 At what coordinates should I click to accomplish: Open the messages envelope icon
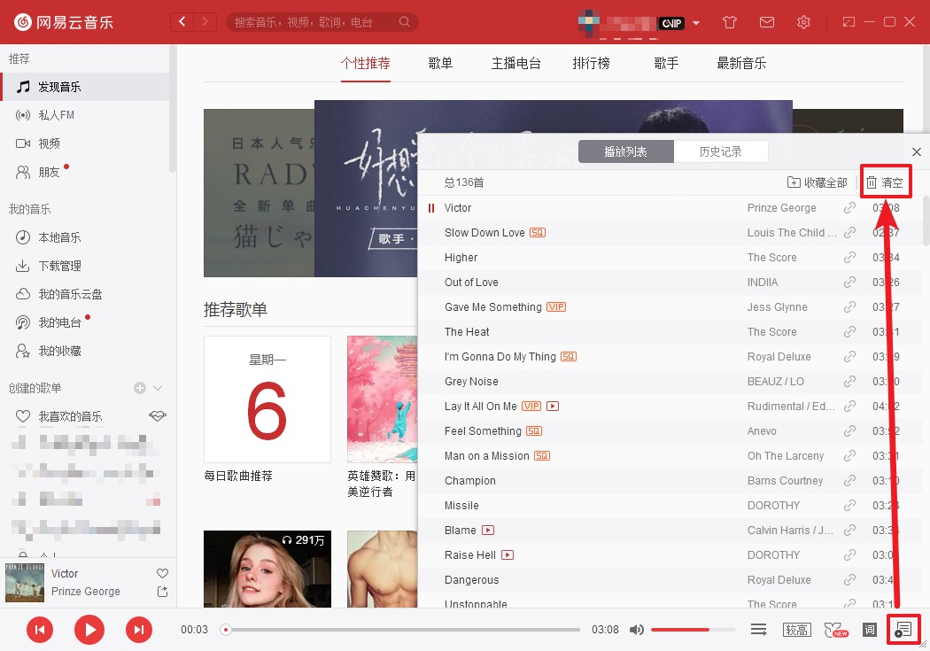pos(767,22)
